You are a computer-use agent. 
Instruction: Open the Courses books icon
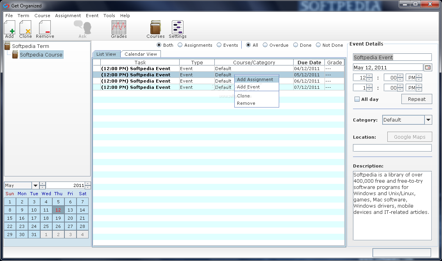click(155, 29)
